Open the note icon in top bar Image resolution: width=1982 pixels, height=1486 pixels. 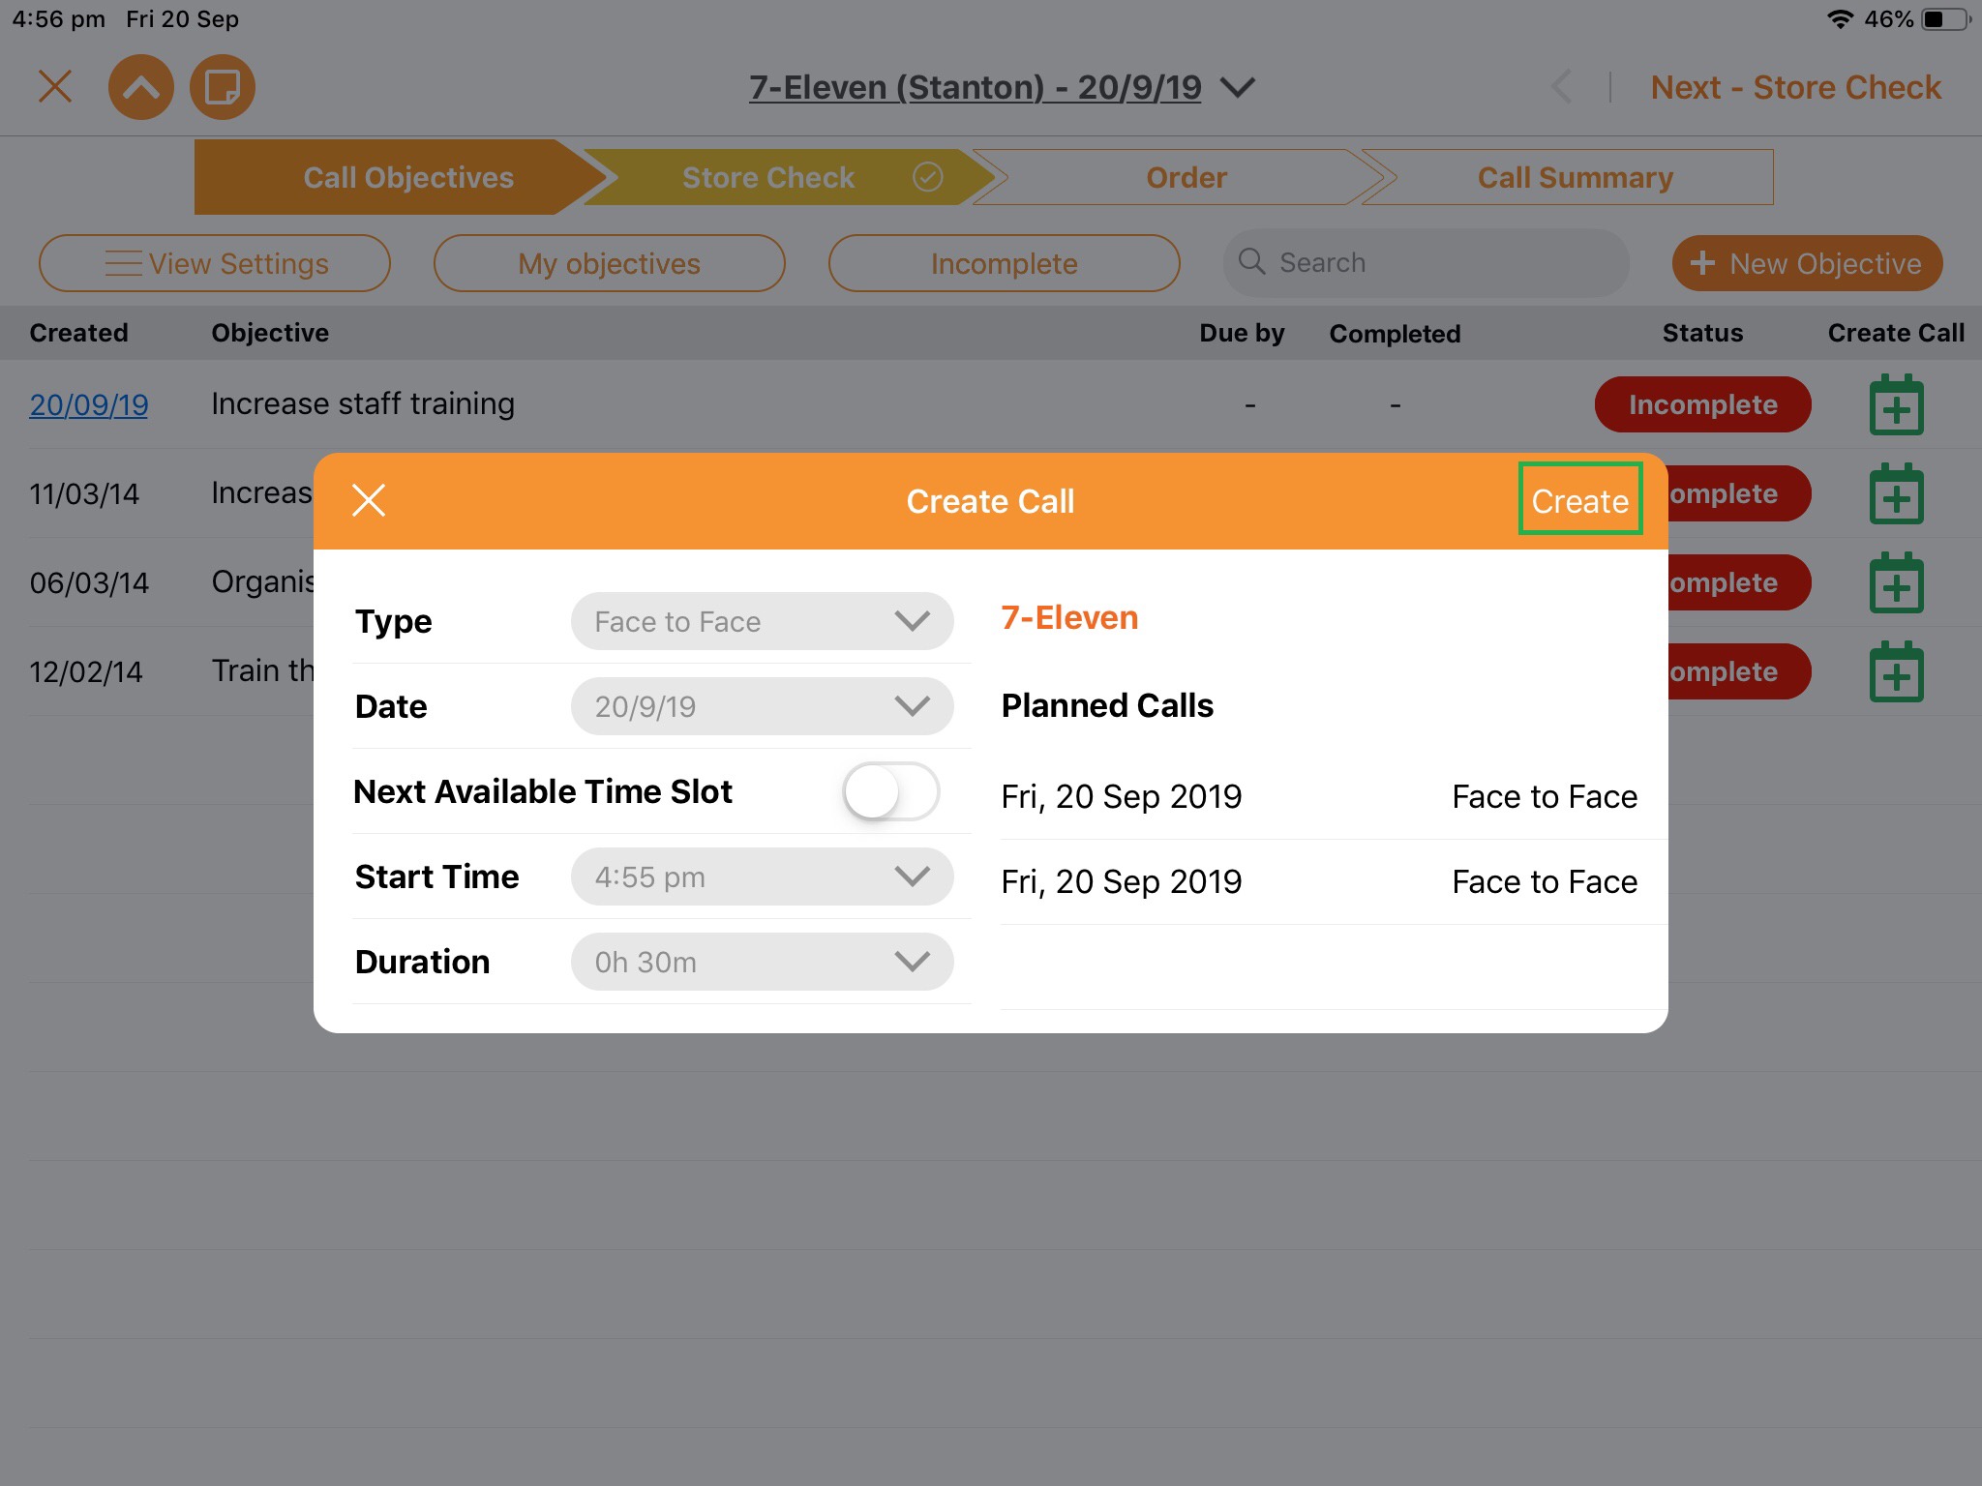(223, 88)
